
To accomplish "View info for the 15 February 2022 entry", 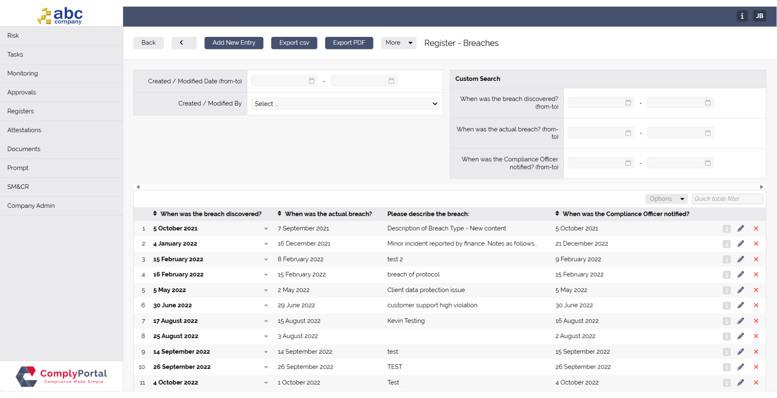I will point(726,259).
